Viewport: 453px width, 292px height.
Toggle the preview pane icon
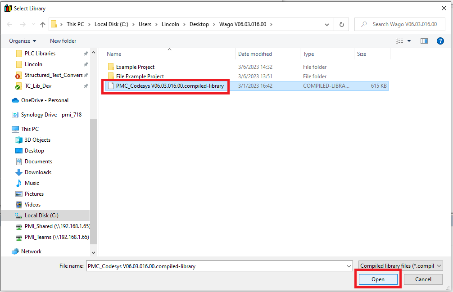coord(424,41)
